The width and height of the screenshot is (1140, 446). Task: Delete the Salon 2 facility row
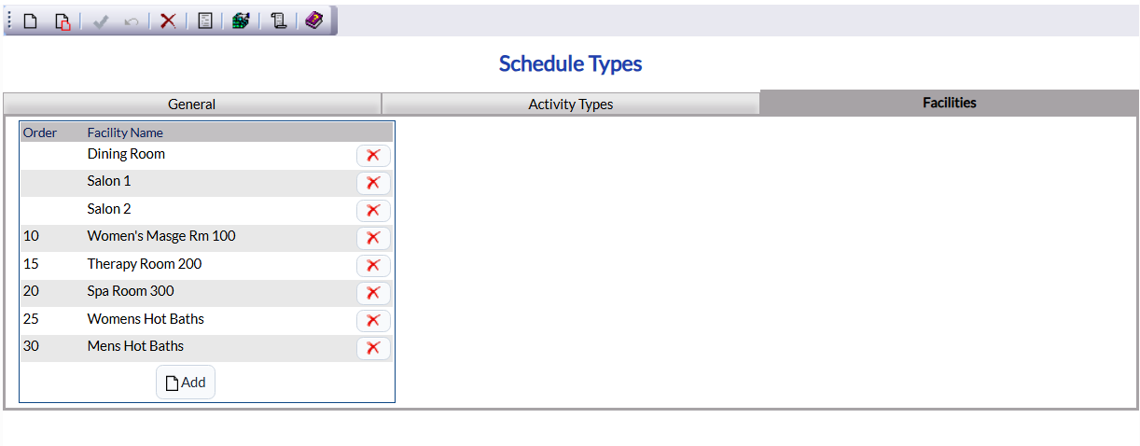click(373, 211)
